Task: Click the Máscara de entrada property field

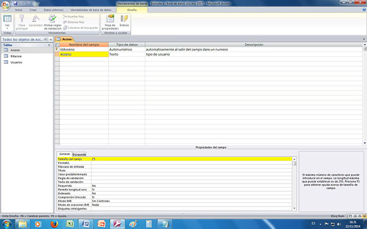Action: click(x=192, y=166)
